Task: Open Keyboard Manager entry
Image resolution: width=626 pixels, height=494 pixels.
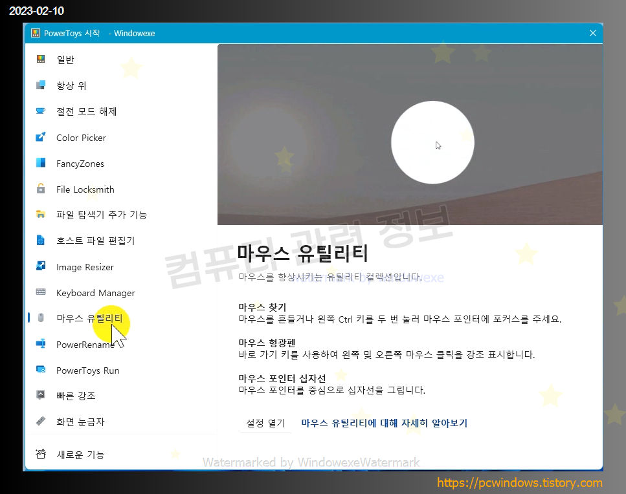Action: (121, 293)
